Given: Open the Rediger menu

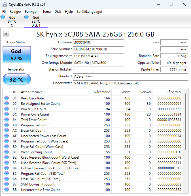Looking at the screenshot, I should click(x=15, y=12).
